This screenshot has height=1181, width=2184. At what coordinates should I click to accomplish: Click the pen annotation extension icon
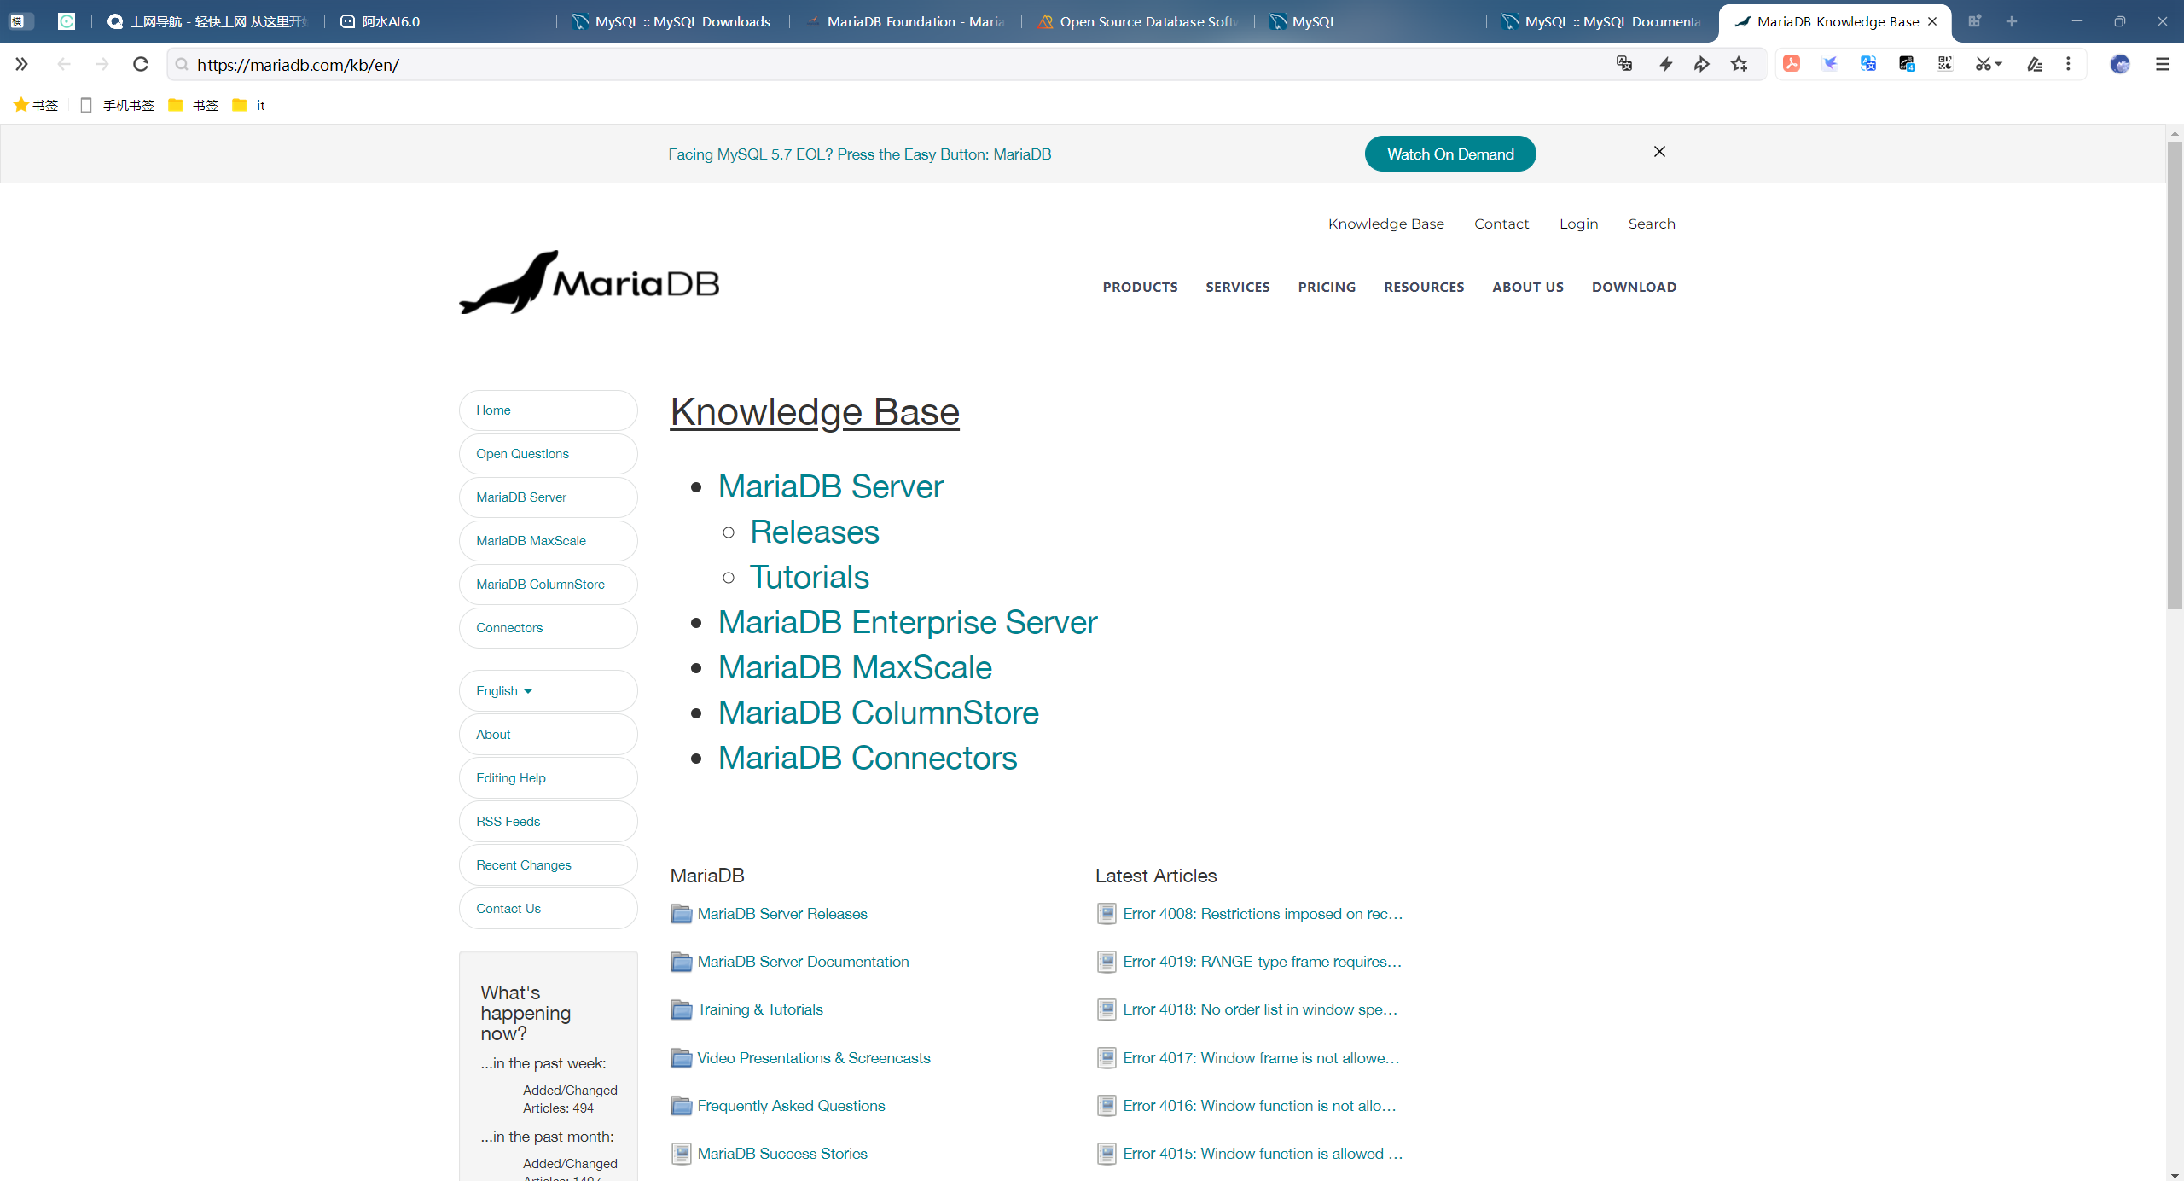(x=2035, y=64)
